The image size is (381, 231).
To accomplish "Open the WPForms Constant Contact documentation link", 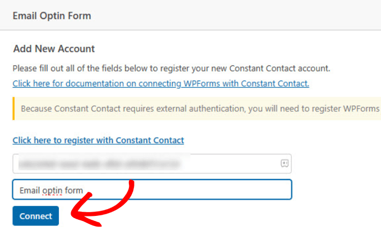I will [x=161, y=84].
